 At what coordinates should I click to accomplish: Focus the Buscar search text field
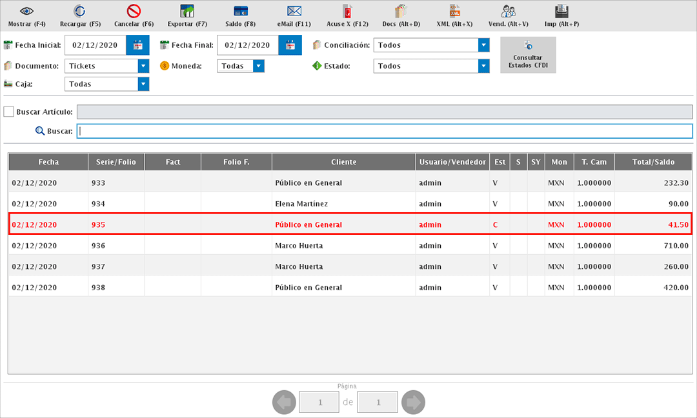tap(384, 131)
